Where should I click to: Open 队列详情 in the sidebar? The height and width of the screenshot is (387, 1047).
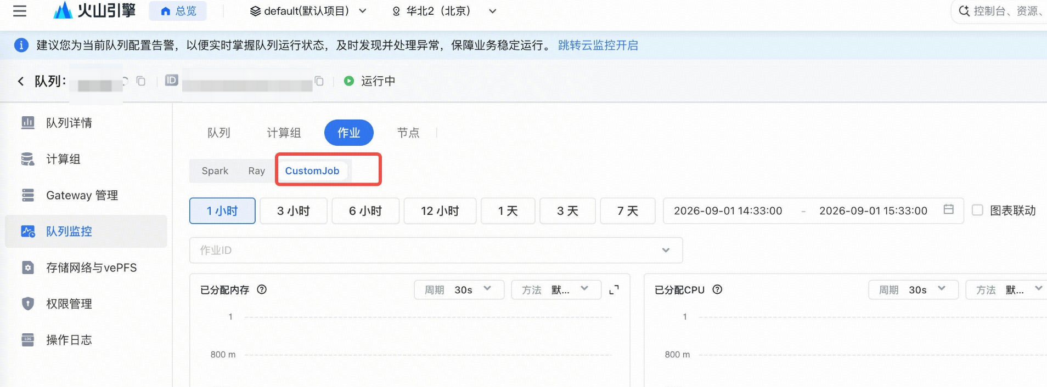[86, 123]
